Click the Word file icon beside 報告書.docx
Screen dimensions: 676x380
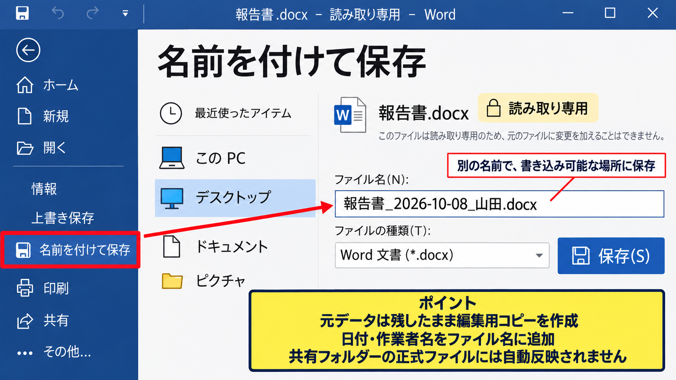[350, 115]
